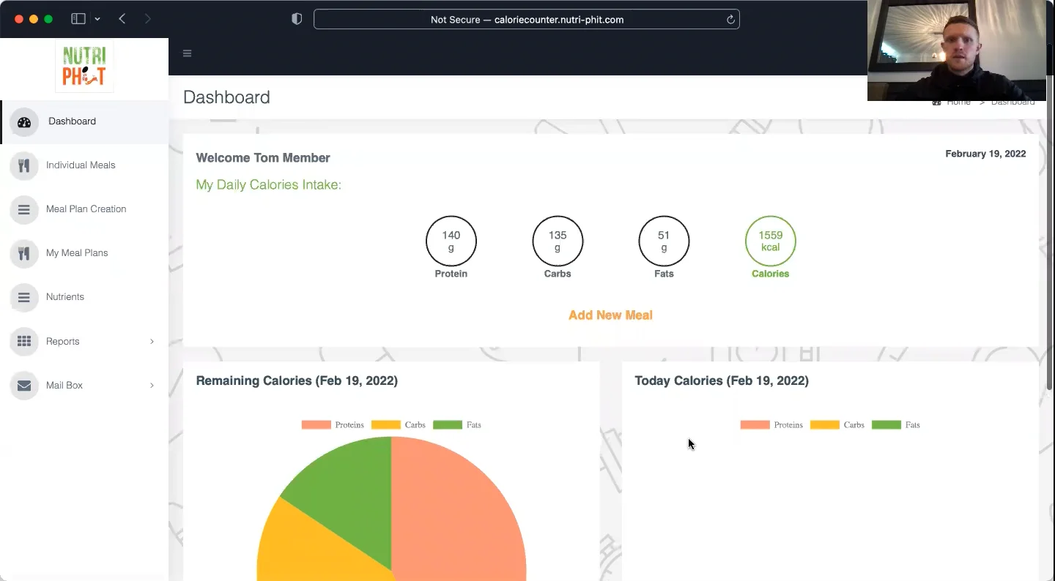Click 'Remaining Calories (Feb 19, 2022)' heading
The image size is (1055, 581).
click(x=297, y=381)
